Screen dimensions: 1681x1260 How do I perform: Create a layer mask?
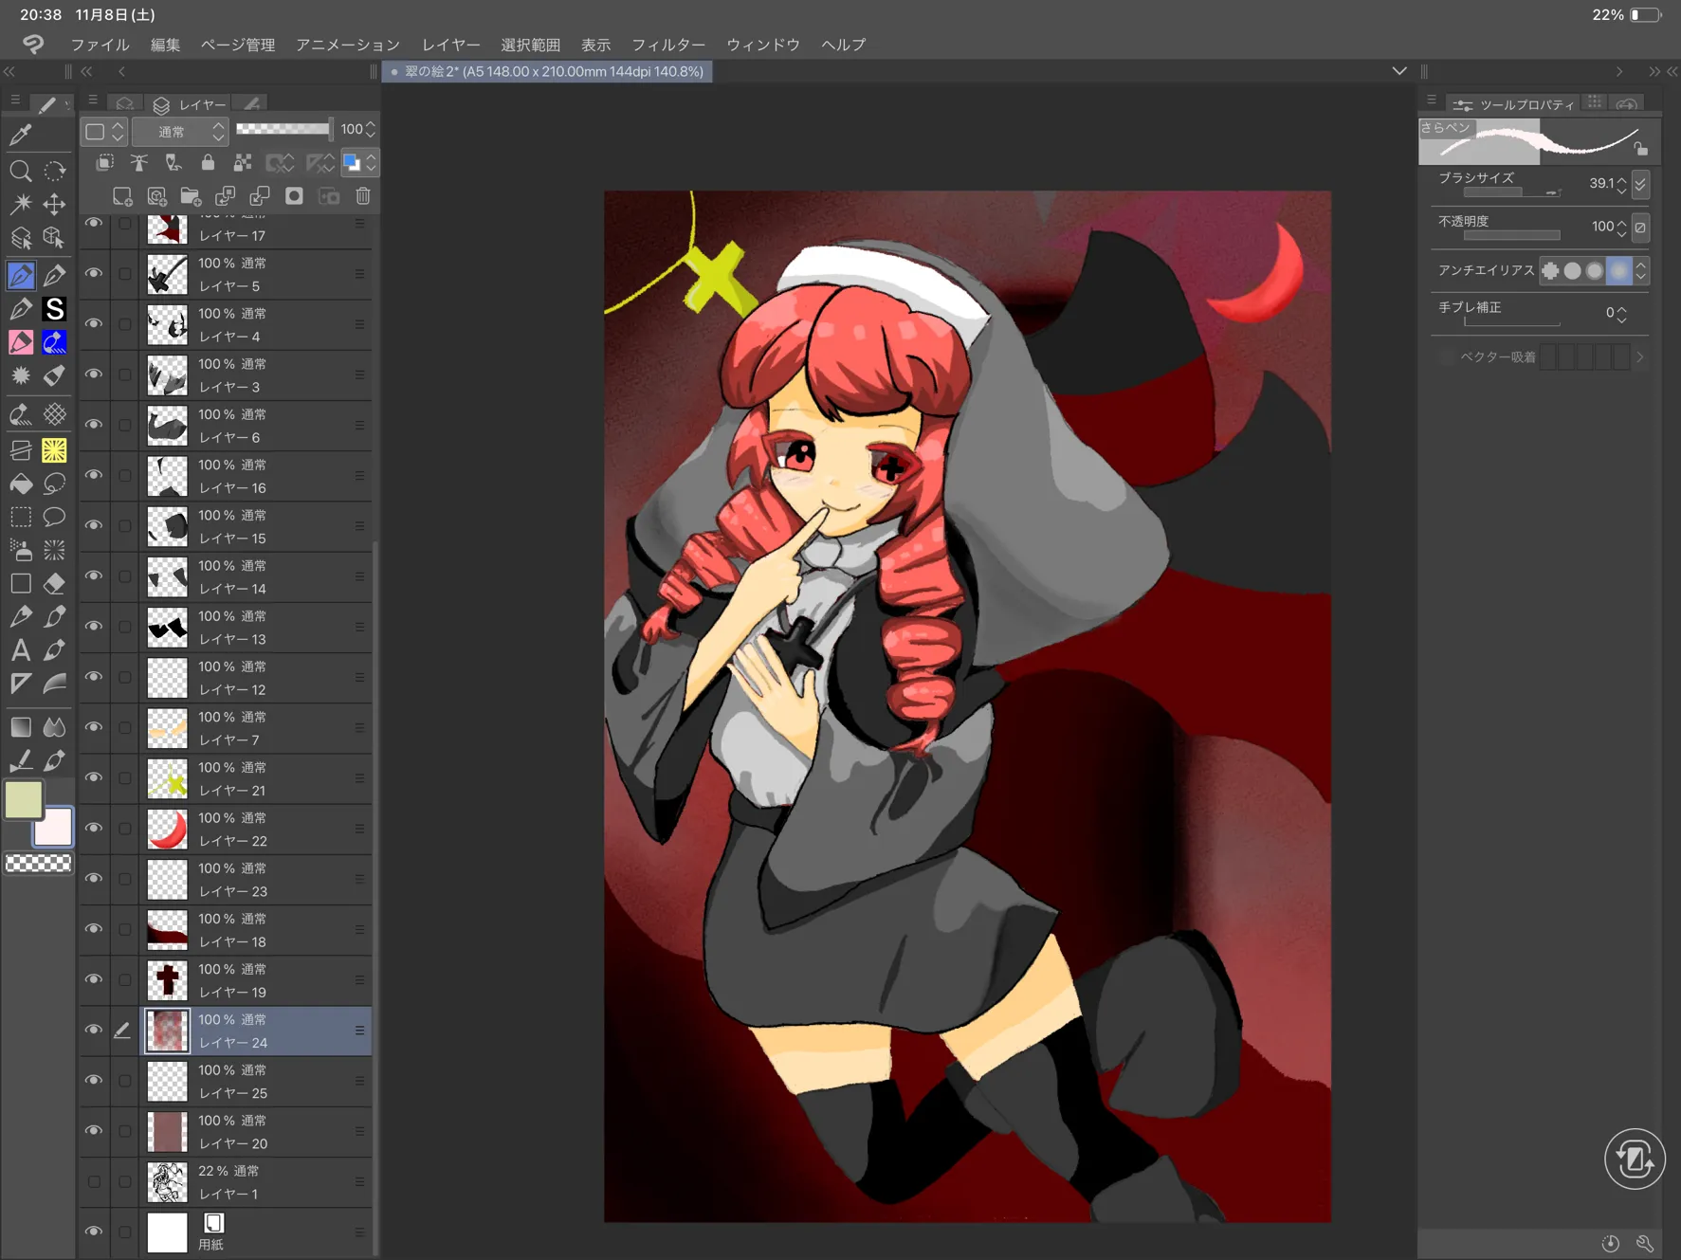click(294, 196)
